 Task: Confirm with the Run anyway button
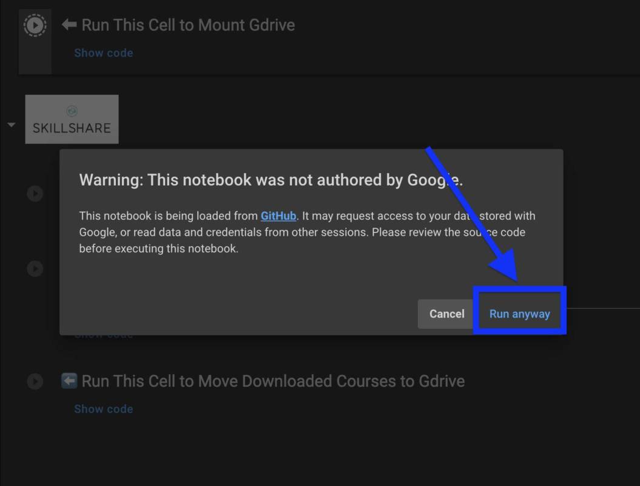click(x=520, y=314)
